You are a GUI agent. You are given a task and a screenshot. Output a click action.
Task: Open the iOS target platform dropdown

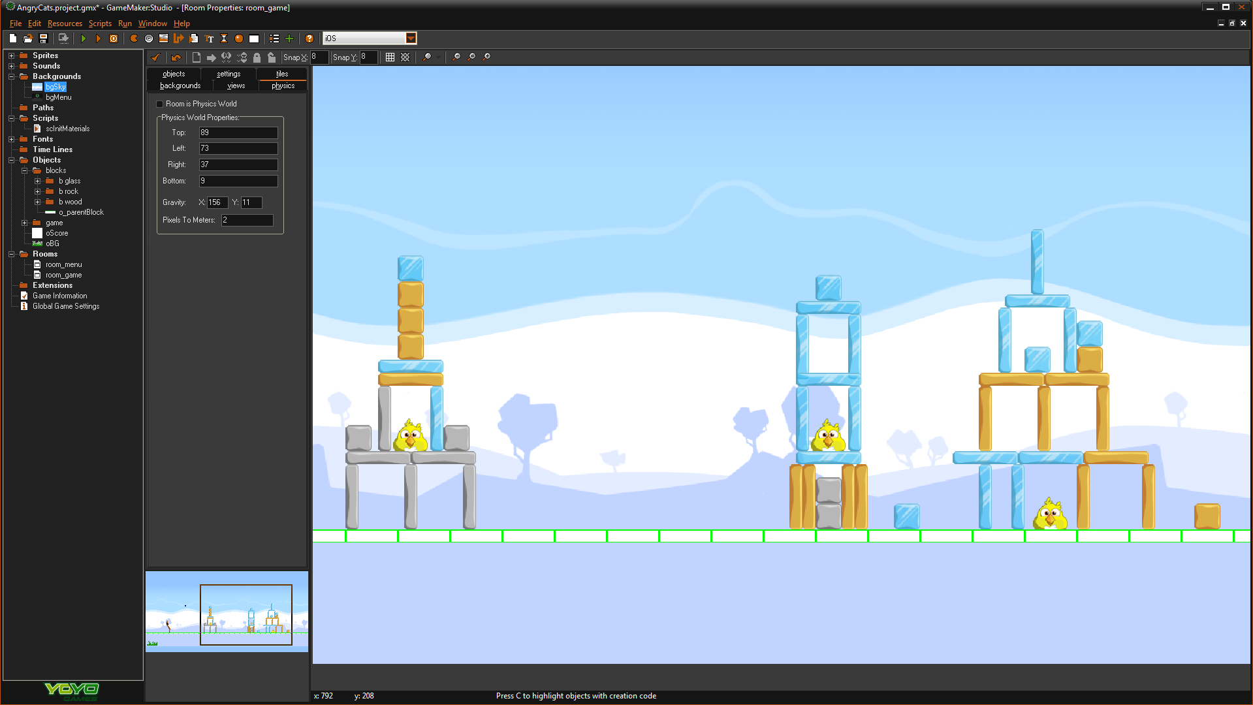pos(411,39)
